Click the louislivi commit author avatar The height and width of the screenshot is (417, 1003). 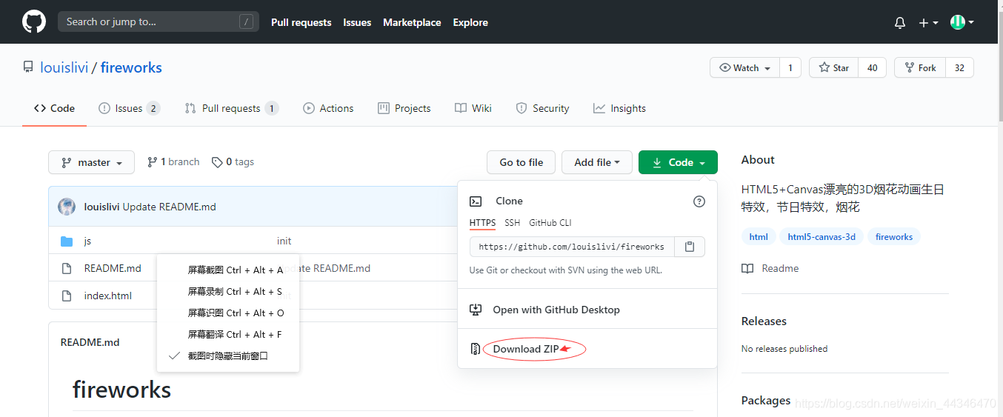pos(67,207)
